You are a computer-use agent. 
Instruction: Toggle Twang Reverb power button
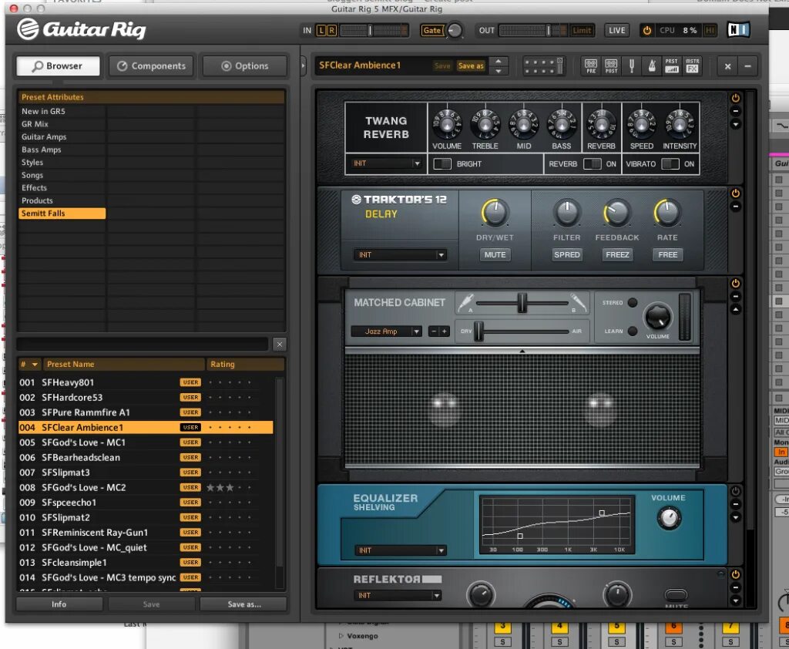(736, 98)
